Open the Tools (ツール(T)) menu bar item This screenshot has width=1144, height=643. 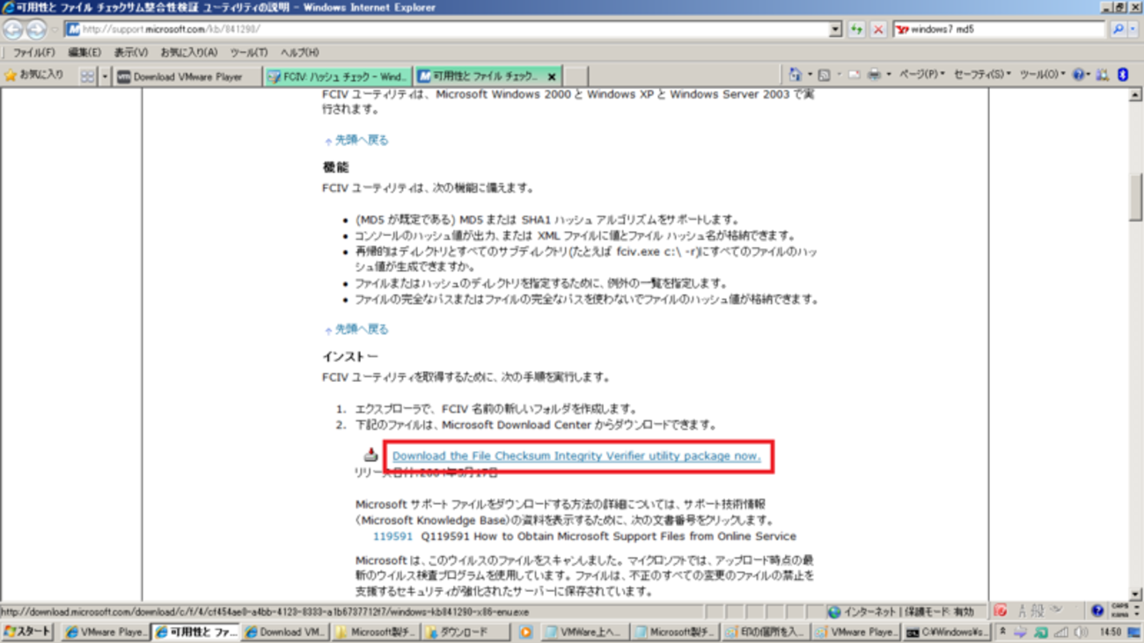coord(249,53)
